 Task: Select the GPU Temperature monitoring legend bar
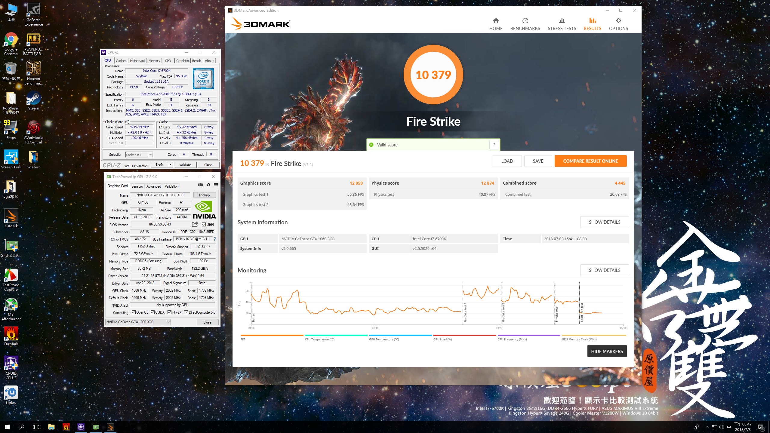pos(400,336)
